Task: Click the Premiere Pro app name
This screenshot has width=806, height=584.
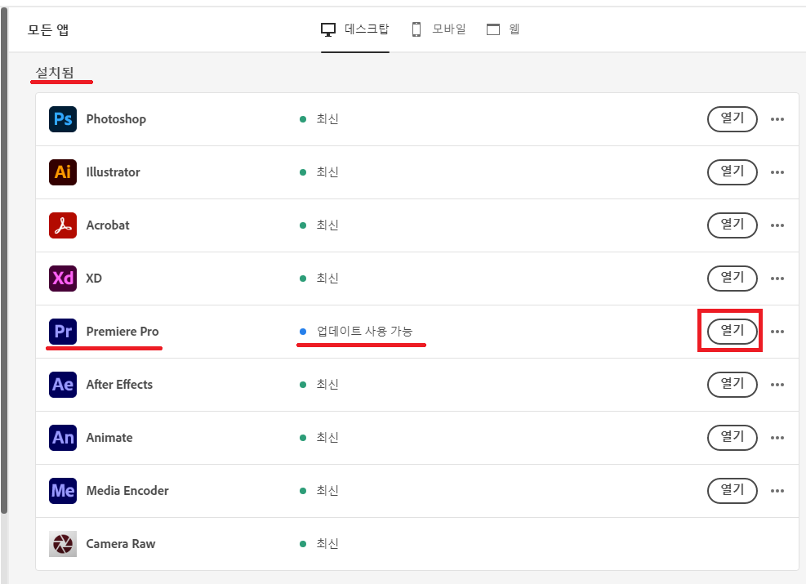Action: (122, 332)
